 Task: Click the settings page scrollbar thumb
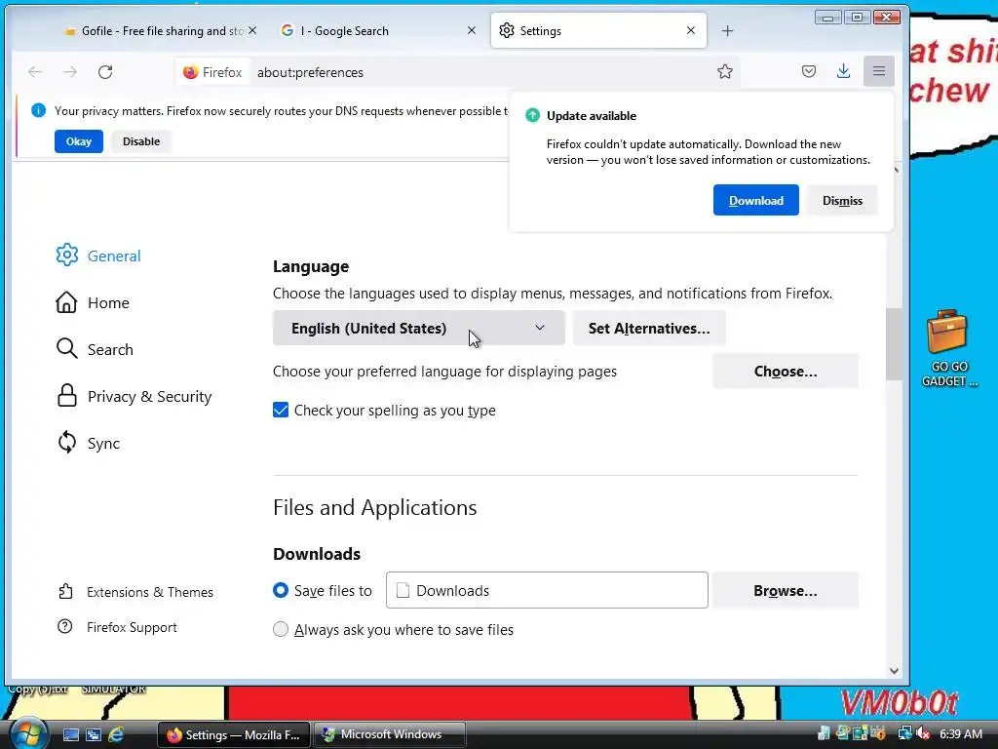tap(894, 344)
